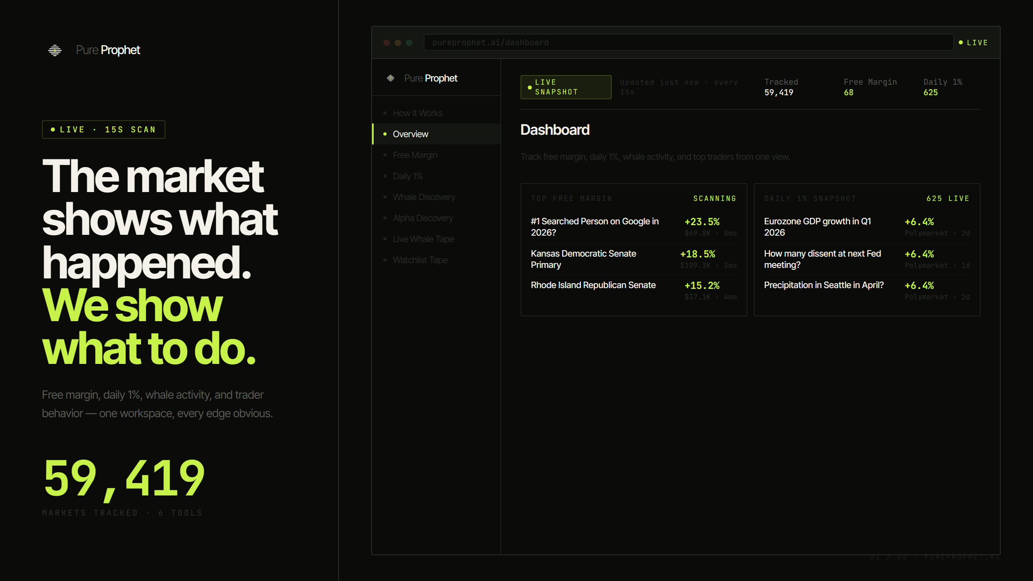Open the Free Margin sidebar section
The image size is (1033, 581).
coord(415,155)
